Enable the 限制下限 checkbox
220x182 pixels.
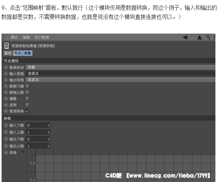27,86
